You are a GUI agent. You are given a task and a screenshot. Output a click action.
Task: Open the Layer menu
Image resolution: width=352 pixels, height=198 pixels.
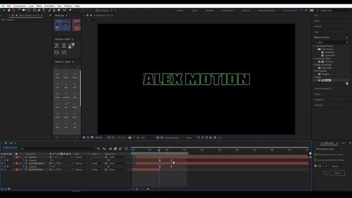coord(31,6)
